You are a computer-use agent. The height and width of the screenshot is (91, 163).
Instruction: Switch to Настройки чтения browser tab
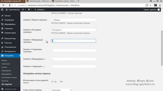(64, 1)
